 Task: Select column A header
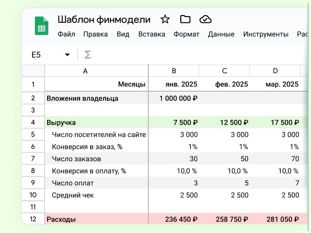coord(96,71)
